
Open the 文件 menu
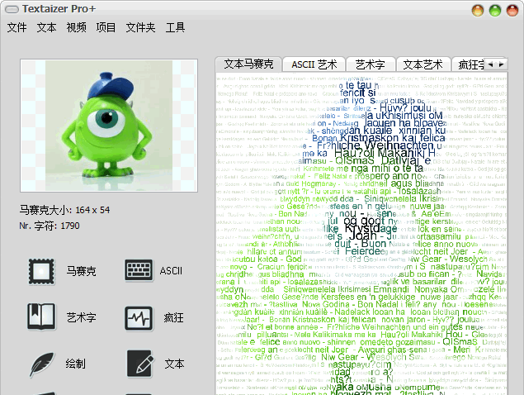pos(17,27)
